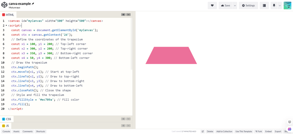This screenshot has height=134, width=293.
Task: Fork this pen
Action: [x=259, y=131]
